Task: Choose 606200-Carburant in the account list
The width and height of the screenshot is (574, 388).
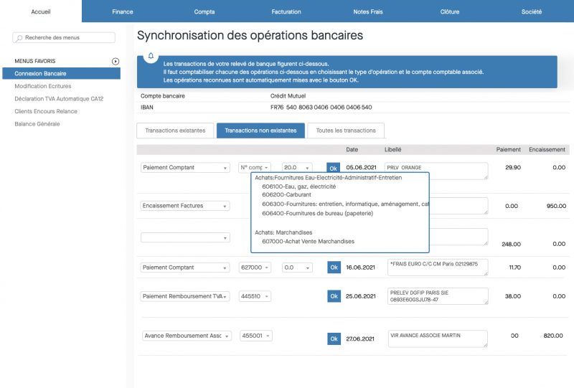Action: tap(288, 194)
